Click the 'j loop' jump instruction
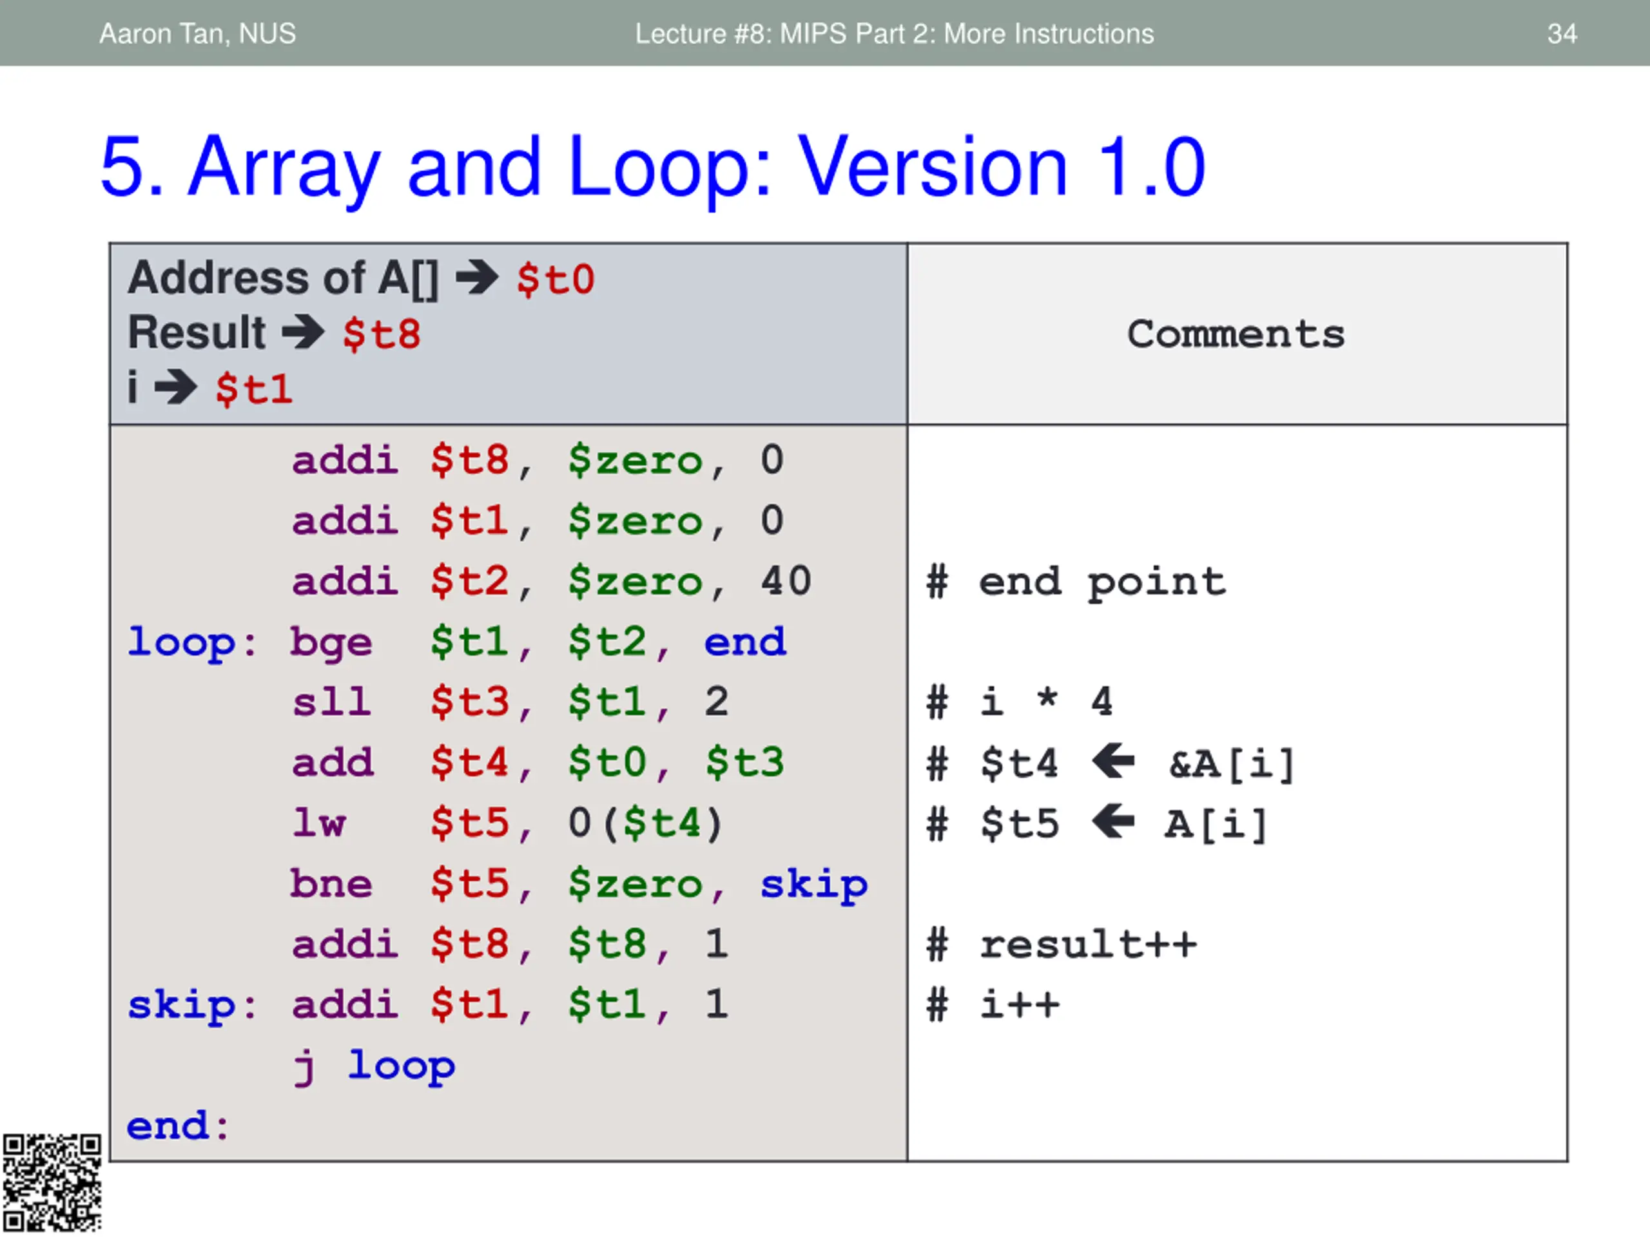Image resolution: width=1650 pixels, height=1237 pixels. pos(374,1066)
